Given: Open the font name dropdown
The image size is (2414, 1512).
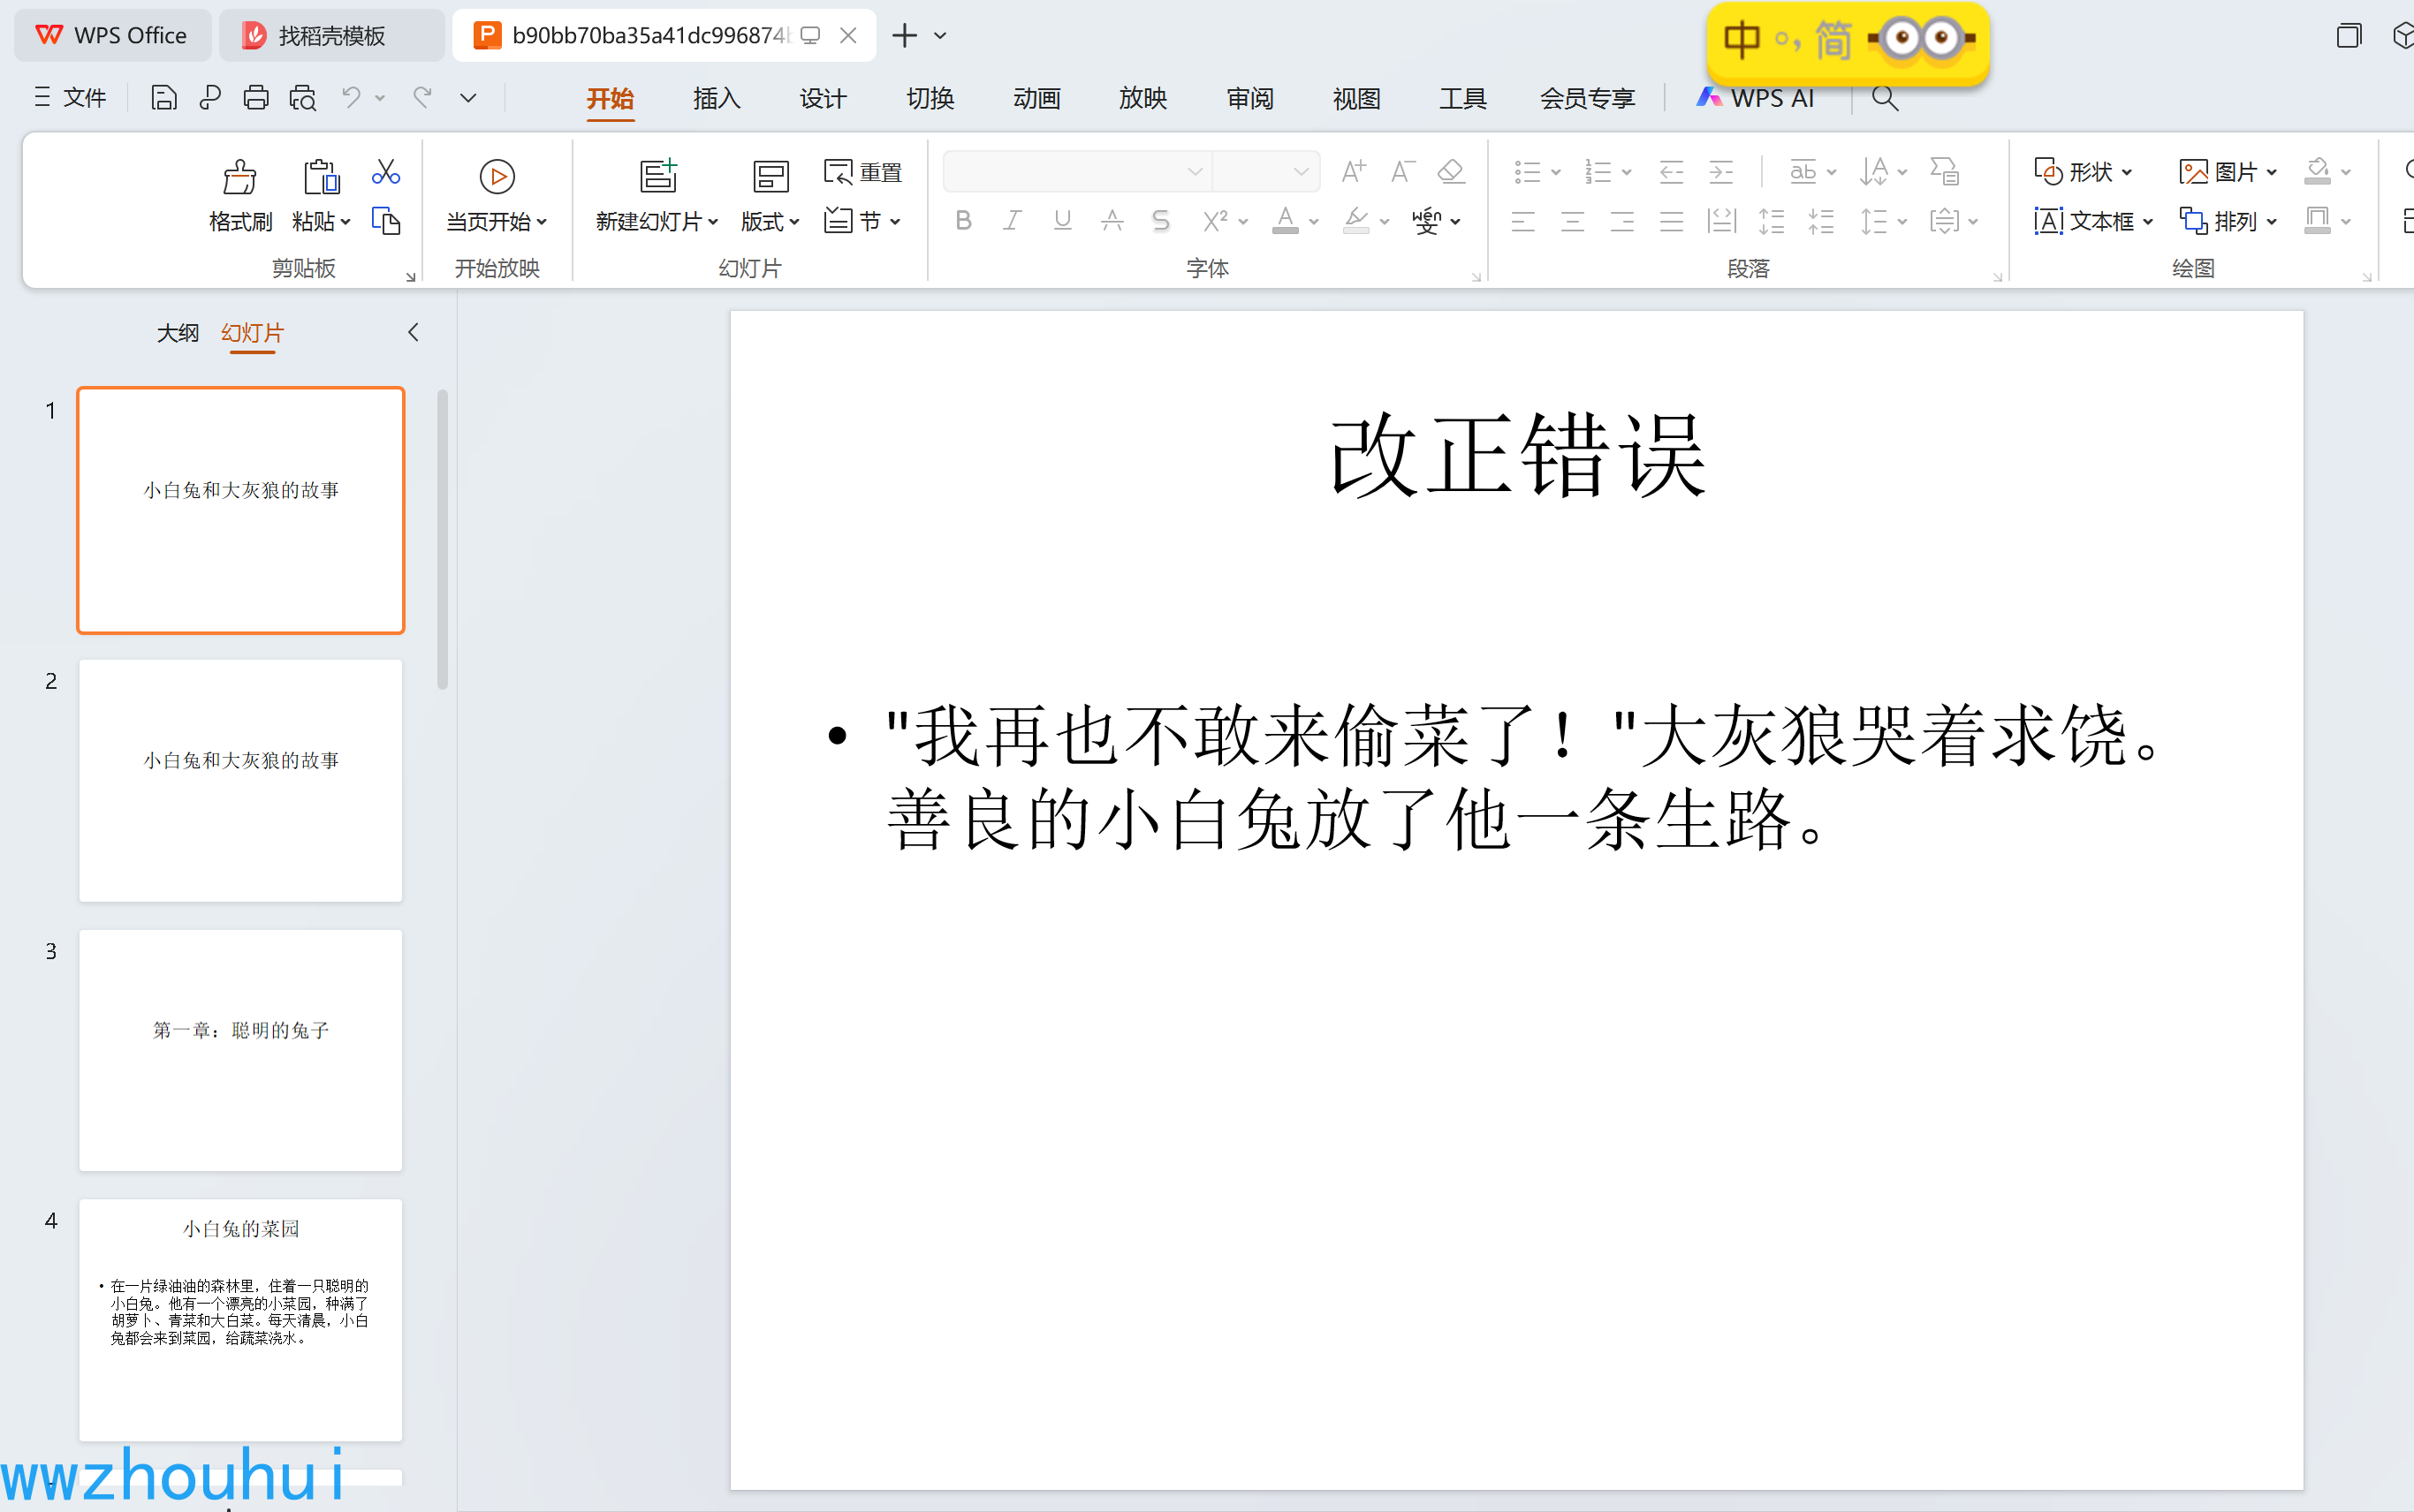Looking at the screenshot, I should point(1195,172).
